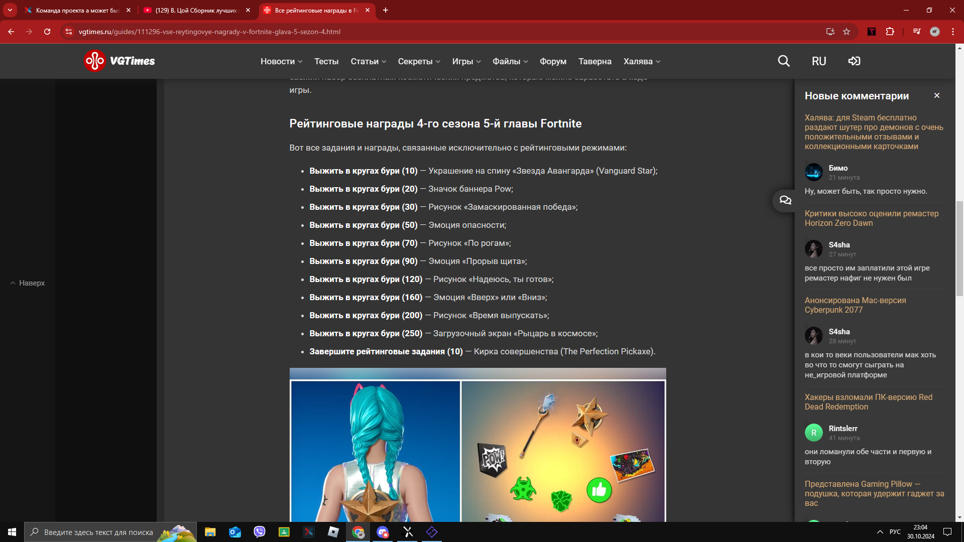Expand the Секреты menu

coord(419,61)
